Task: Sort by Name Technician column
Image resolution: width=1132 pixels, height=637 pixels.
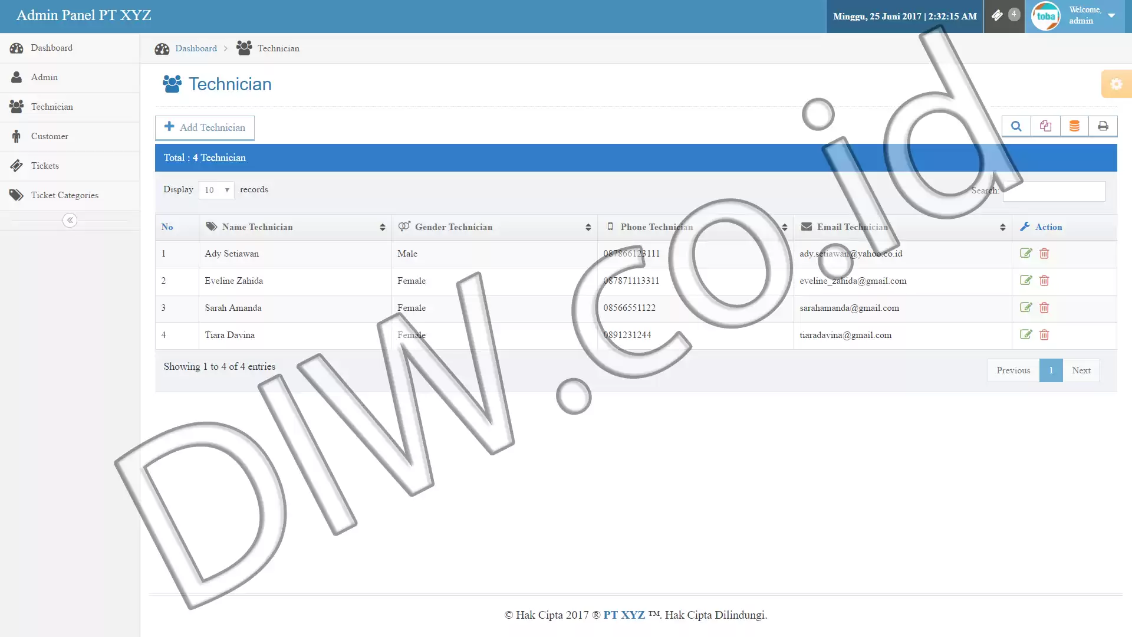Action: click(x=295, y=227)
